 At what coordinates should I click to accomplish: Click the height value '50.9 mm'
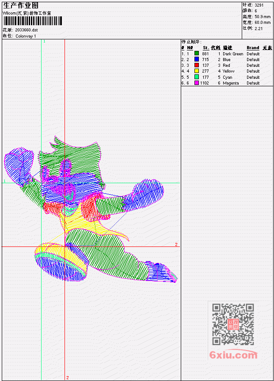pos(263,17)
